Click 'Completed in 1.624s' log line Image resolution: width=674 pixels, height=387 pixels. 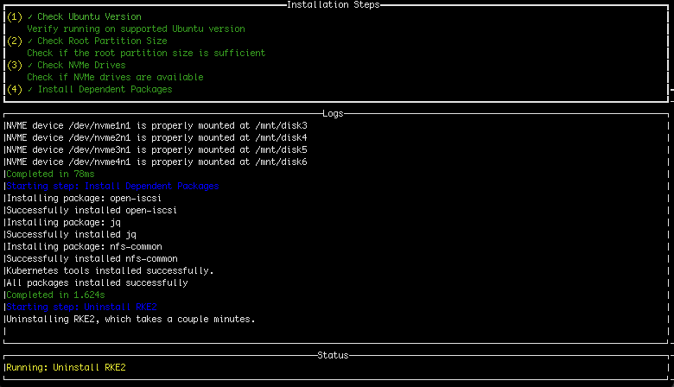(55, 295)
